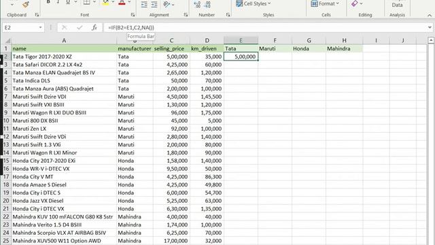Toggle Bold formatting
Screen dimensions: 435x245
pyautogui.click(x=48, y=2)
